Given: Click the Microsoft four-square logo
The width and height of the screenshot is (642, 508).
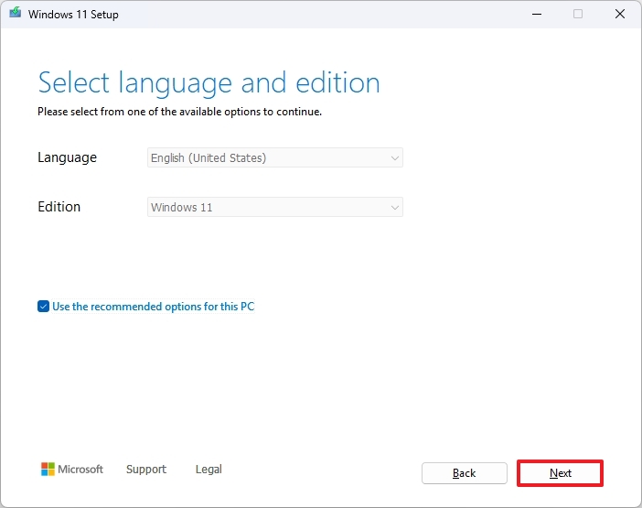Looking at the screenshot, I should coord(48,470).
